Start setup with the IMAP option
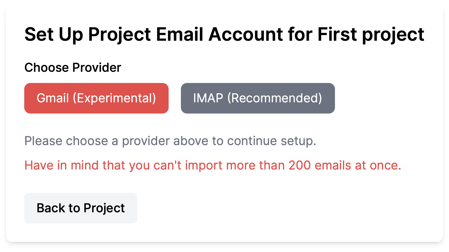 click(258, 98)
